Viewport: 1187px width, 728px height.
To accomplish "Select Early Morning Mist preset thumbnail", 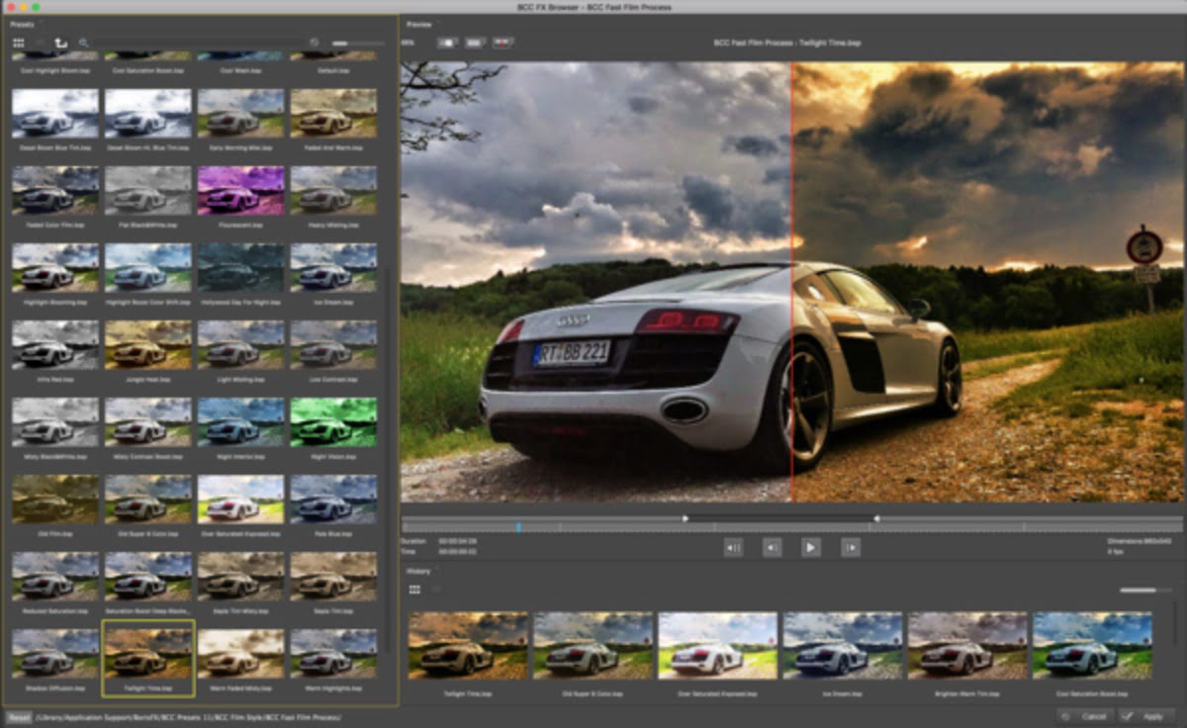I will pyautogui.click(x=240, y=113).
